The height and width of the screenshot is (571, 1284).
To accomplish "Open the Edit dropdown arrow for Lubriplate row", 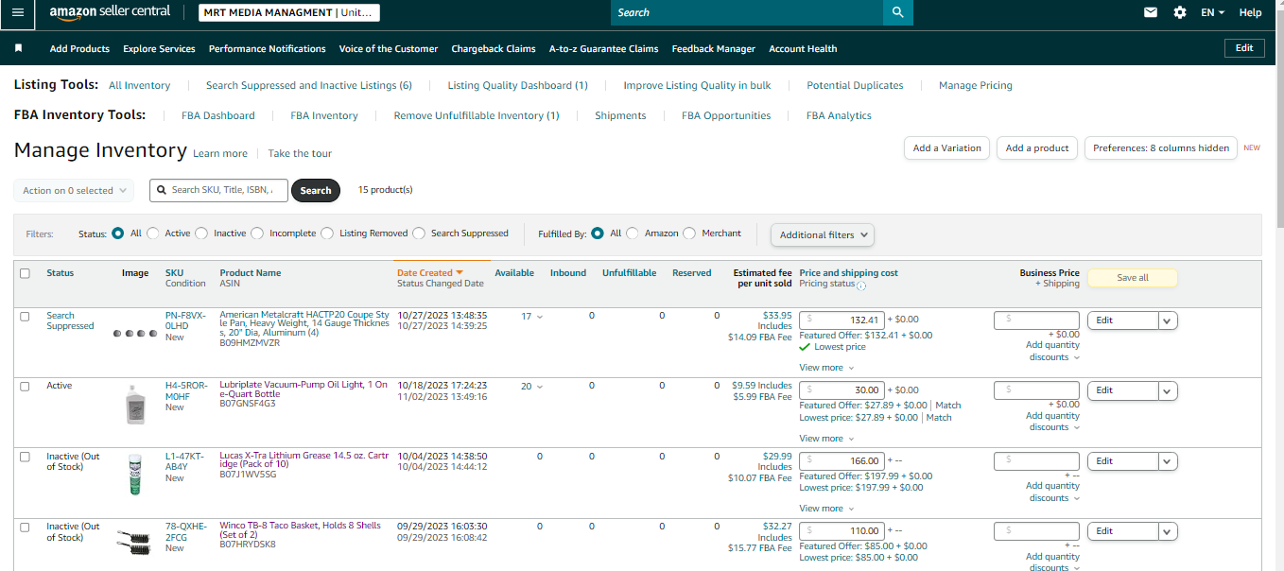I will click(1168, 390).
